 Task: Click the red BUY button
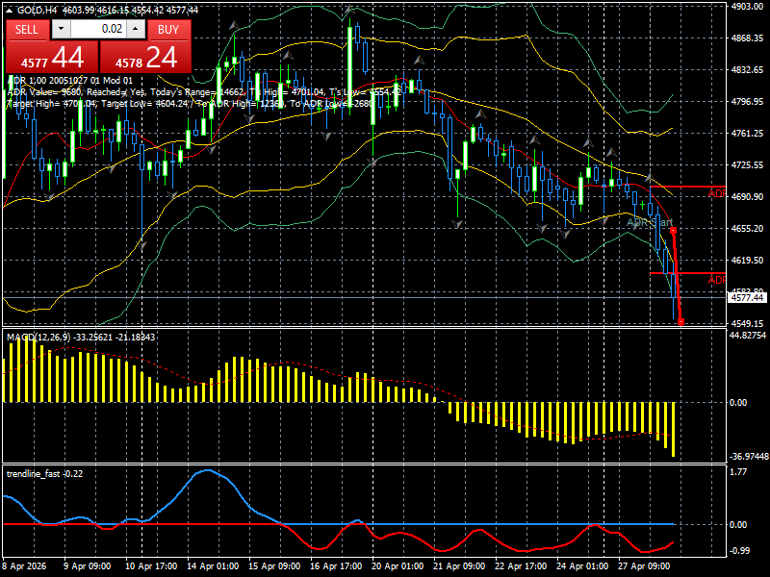pyautogui.click(x=168, y=30)
